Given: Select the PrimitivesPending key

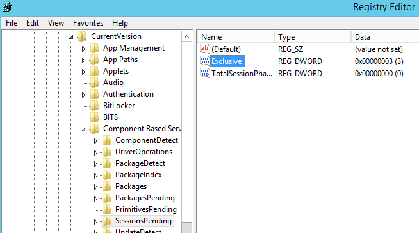Looking at the screenshot, I should [x=146, y=209].
